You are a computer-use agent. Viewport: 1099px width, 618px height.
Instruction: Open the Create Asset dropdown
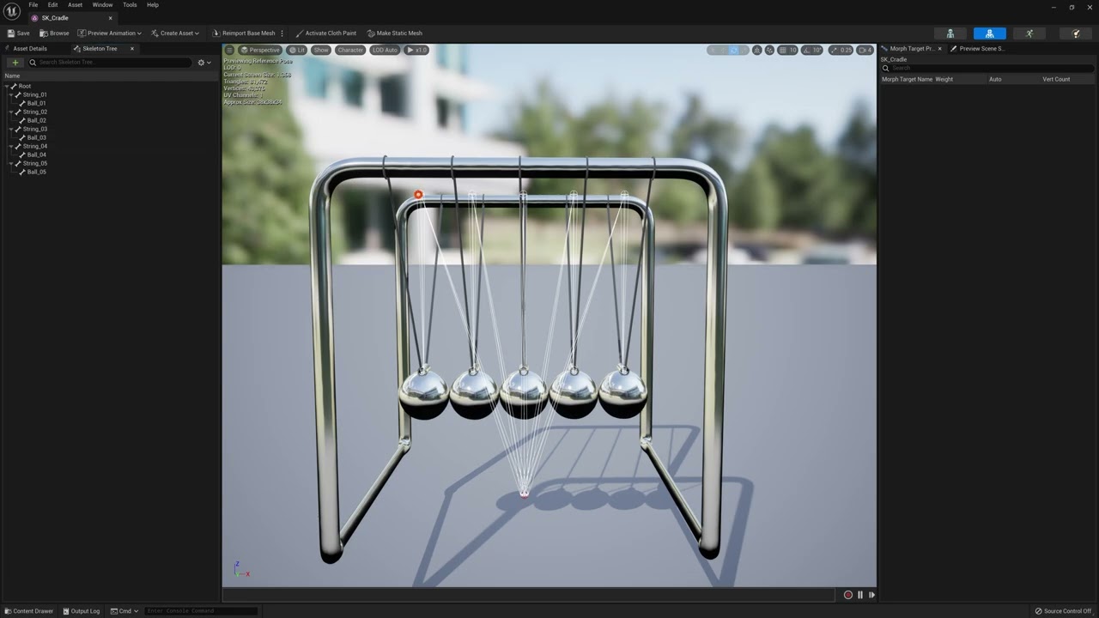pos(175,33)
